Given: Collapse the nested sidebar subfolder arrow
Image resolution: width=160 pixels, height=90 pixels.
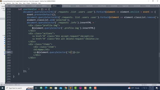Looking at the screenshot, I should click(3, 10).
